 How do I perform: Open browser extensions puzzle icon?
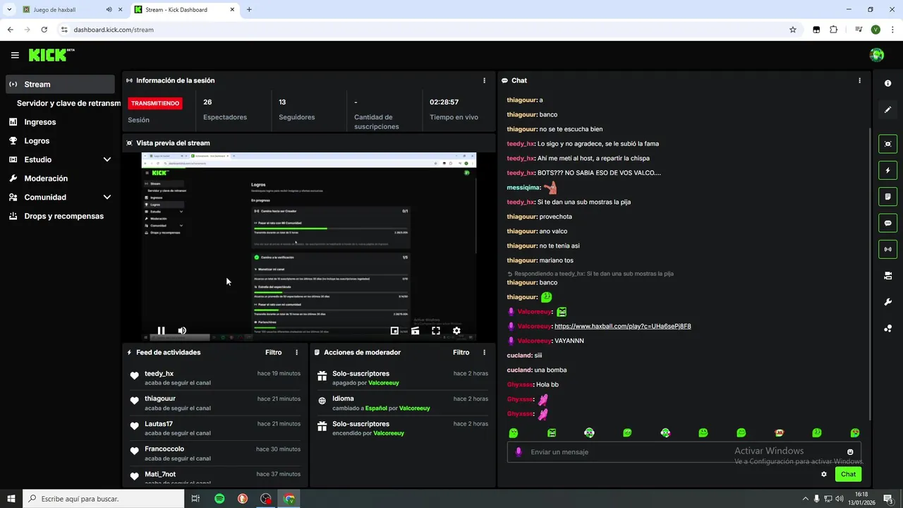coord(834,30)
